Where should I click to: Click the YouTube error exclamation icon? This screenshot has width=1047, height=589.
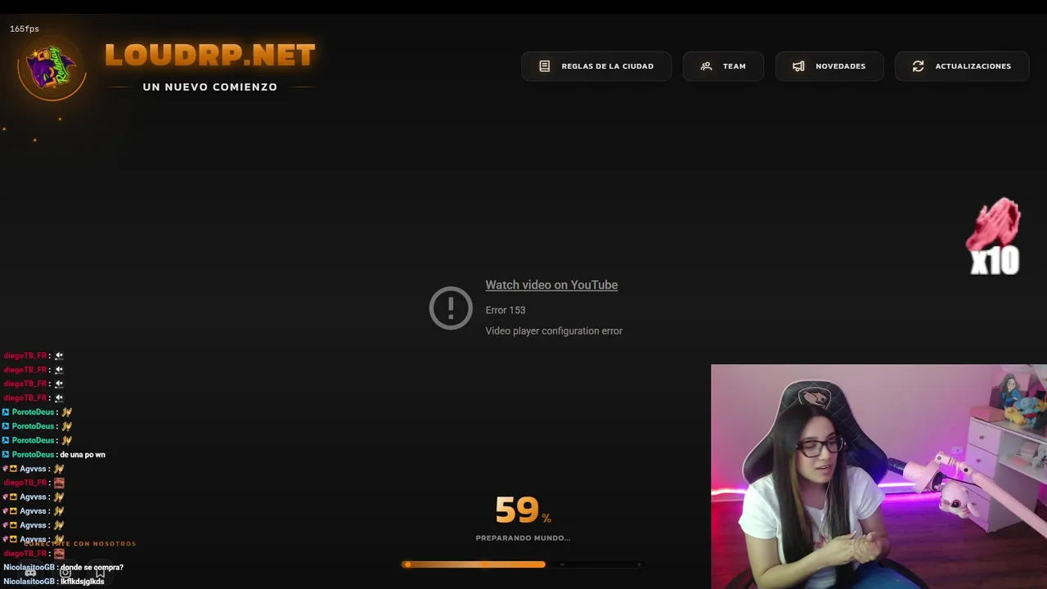(x=451, y=308)
